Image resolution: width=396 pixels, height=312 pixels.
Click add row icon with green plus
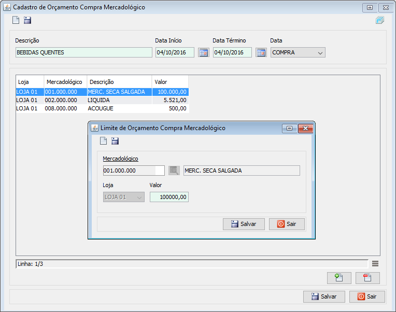(x=339, y=278)
